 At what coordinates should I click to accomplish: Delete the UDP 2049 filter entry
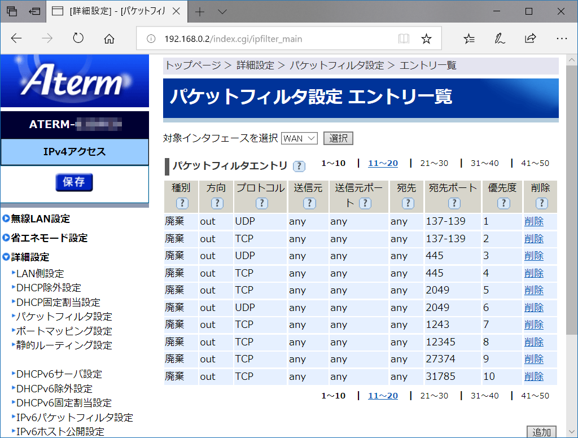point(534,308)
